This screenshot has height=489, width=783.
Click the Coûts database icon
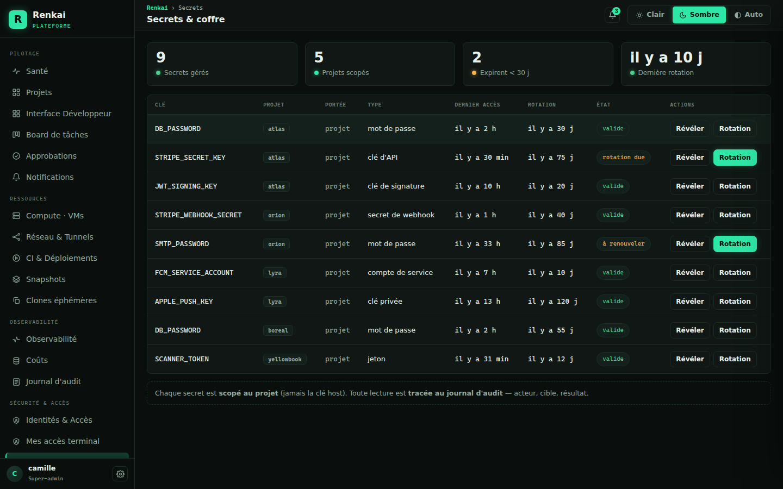click(x=16, y=360)
